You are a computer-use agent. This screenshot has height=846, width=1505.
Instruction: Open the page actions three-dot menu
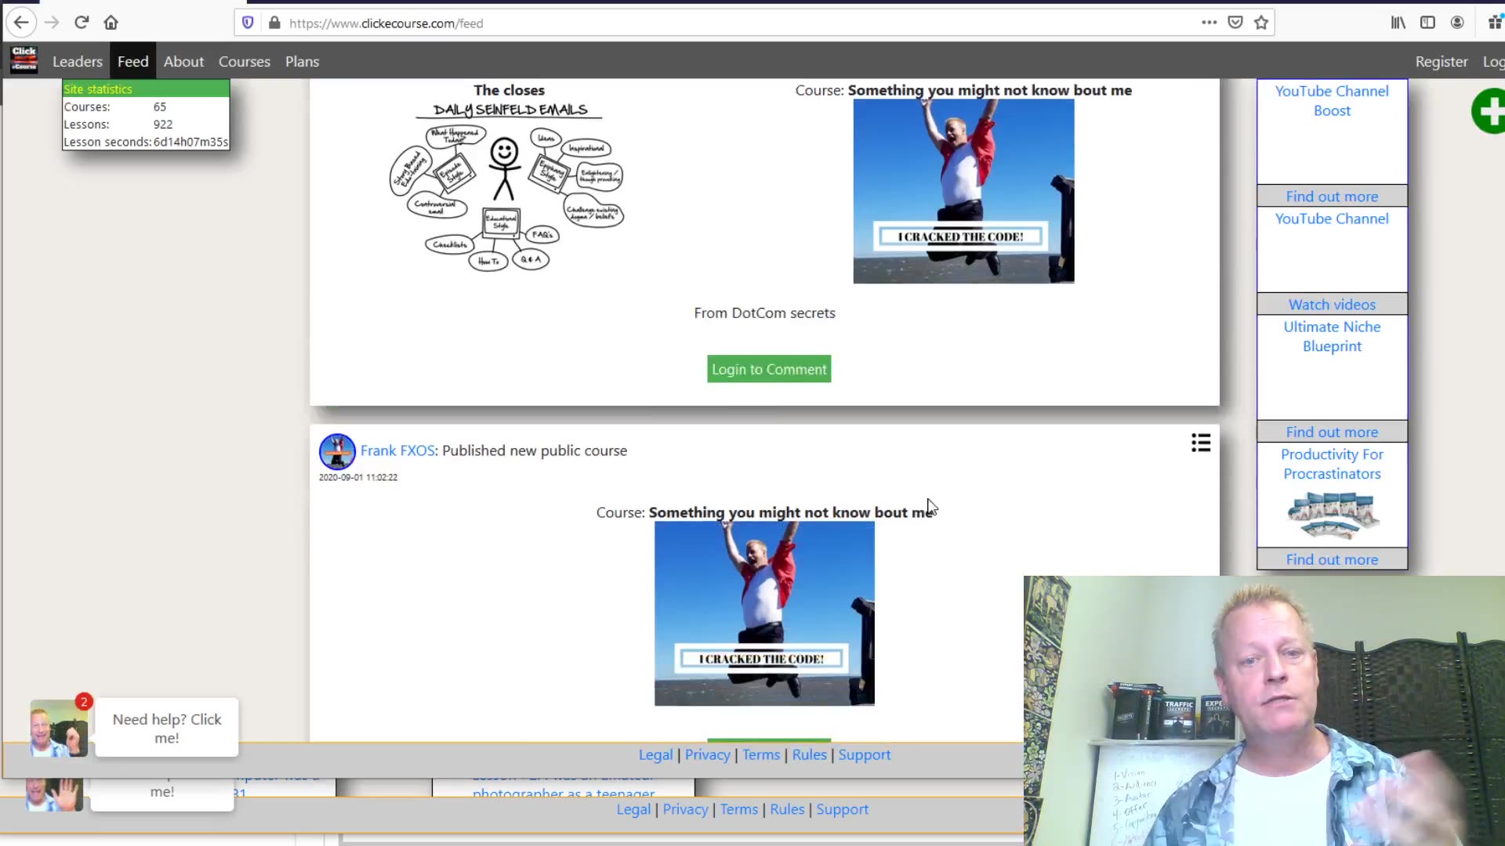pos(1209,23)
